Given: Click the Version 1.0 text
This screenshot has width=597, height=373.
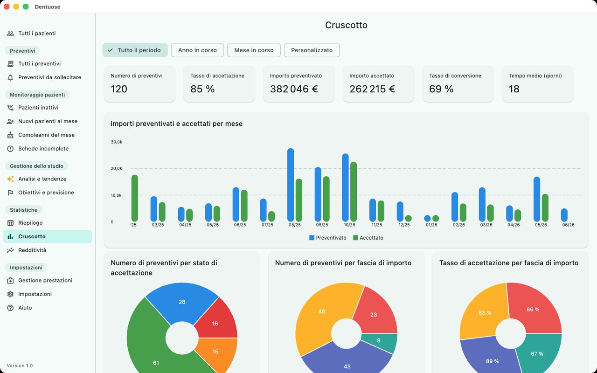Looking at the screenshot, I should point(20,366).
